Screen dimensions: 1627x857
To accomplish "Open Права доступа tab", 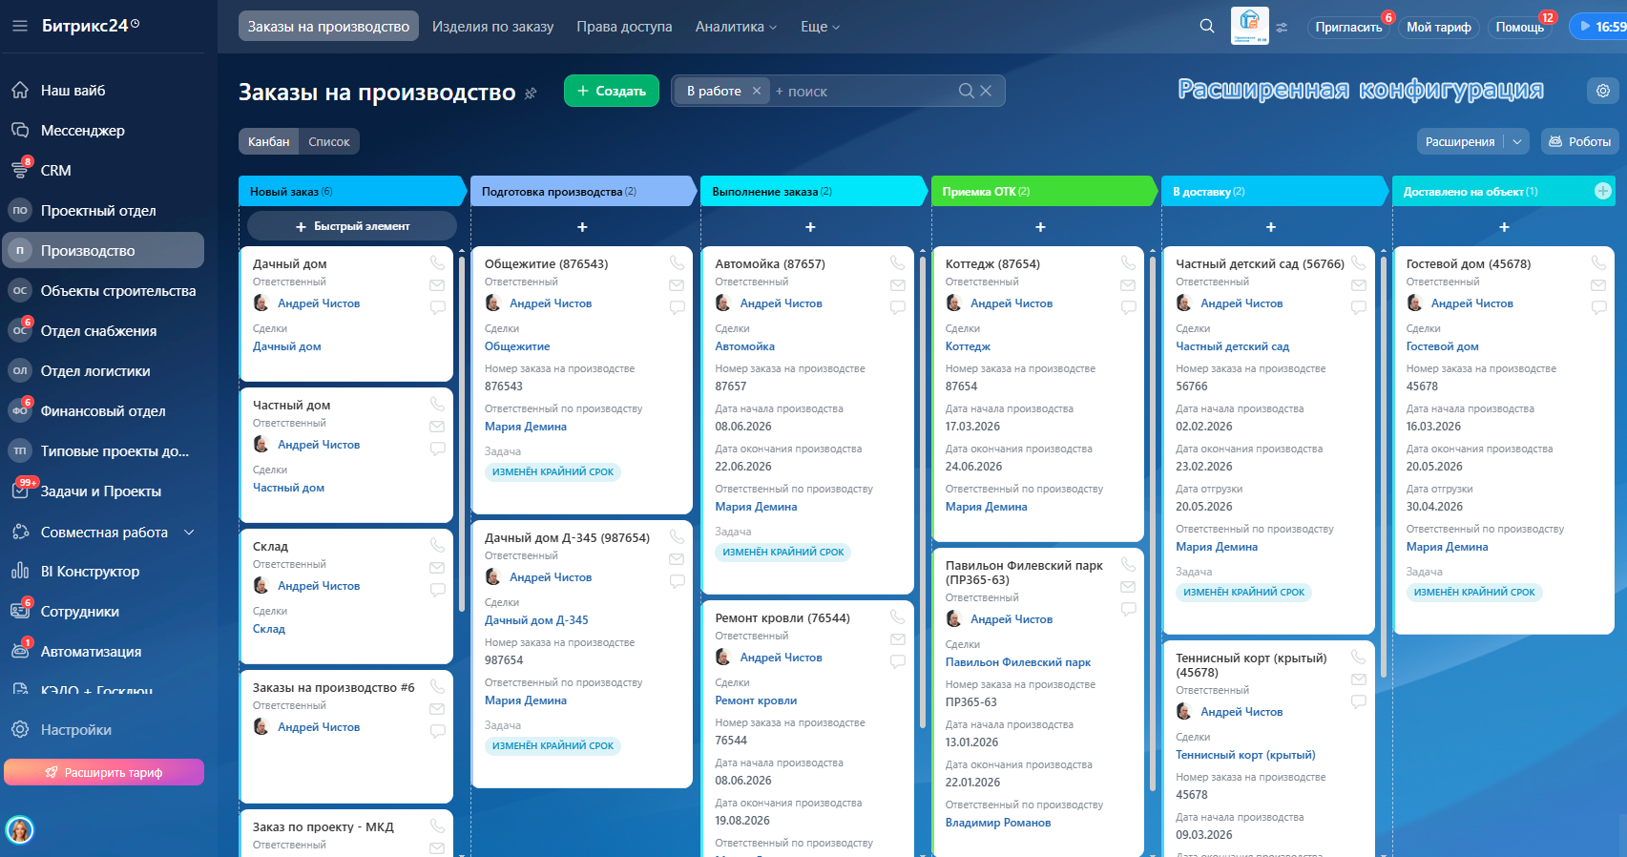I will 624,27.
